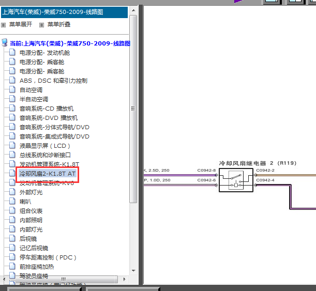Click the relay symbol for 冷却风扇继电器 2
Viewport: 316px width, 291px height.
[236, 180]
